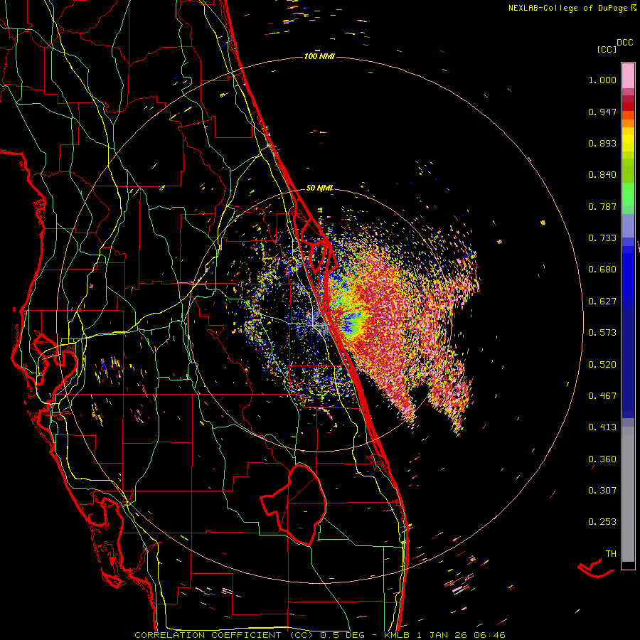Click the 1.000 value on color scale
This screenshot has height=640, width=640.
click(602, 80)
